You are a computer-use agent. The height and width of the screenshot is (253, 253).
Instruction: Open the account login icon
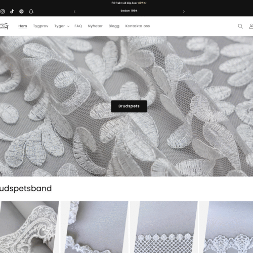(251, 26)
